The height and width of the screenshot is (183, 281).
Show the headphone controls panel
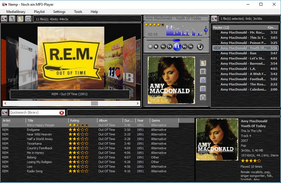(x=203, y=97)
